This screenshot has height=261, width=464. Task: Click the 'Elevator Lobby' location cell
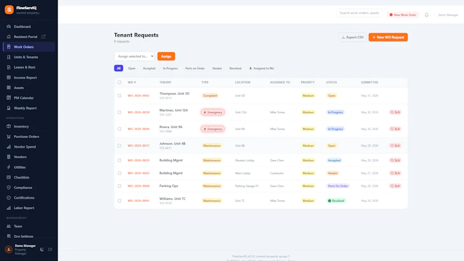[245, 161]
